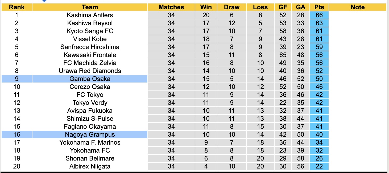Select Albirex Niigata's 22 points cell
Image resolution: width=389 pixels, height=173 pixels.
319,166
